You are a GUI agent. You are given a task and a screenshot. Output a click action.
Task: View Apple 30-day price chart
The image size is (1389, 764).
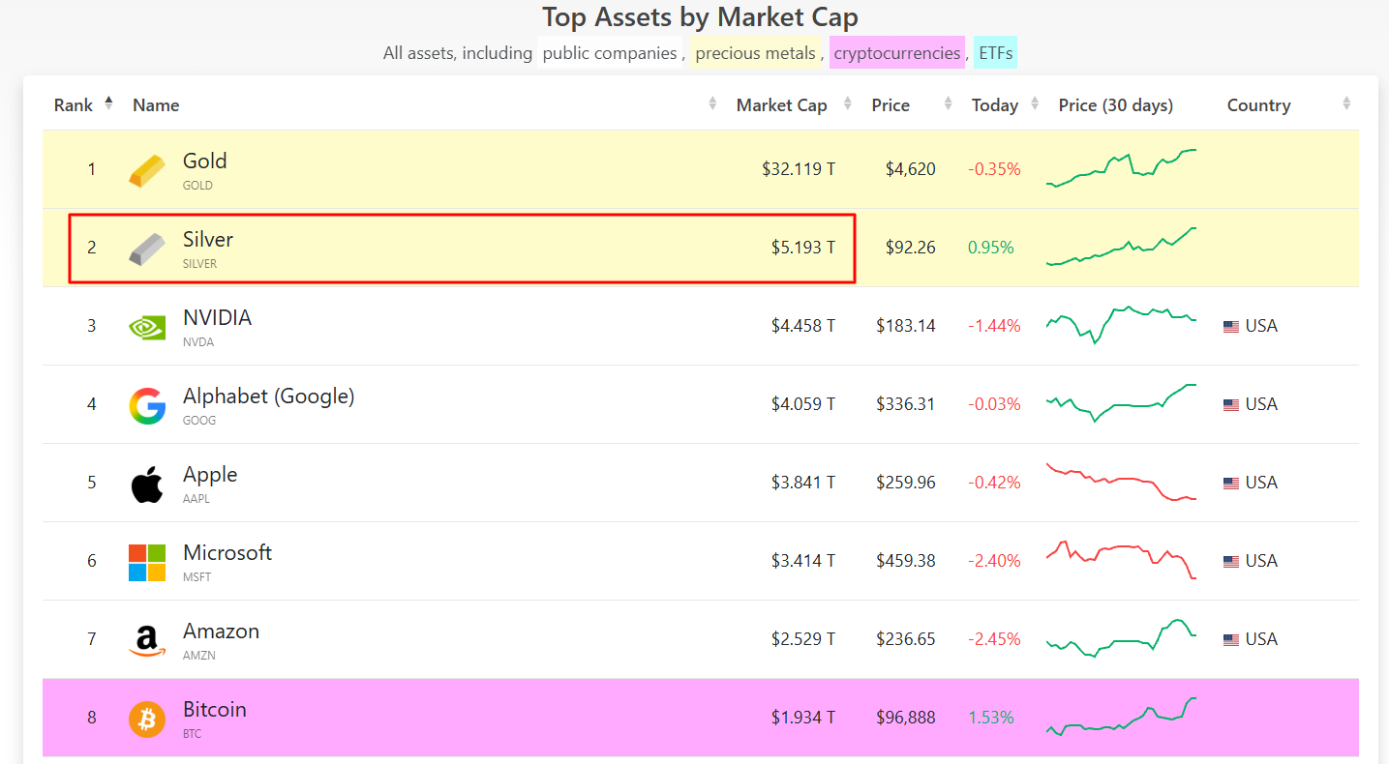point(1121,483)
